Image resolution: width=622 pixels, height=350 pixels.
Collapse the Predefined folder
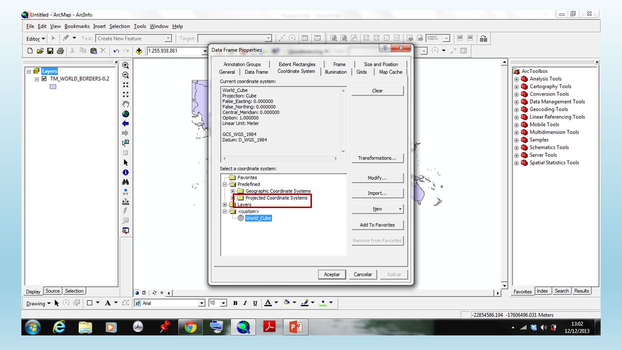(x=225, y=184)
